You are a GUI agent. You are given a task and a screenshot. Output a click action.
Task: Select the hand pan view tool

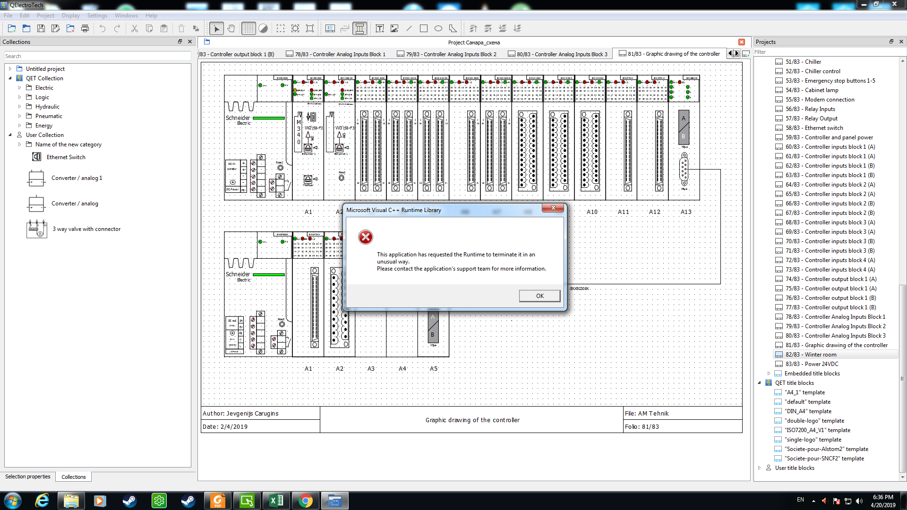pos(231,29)
